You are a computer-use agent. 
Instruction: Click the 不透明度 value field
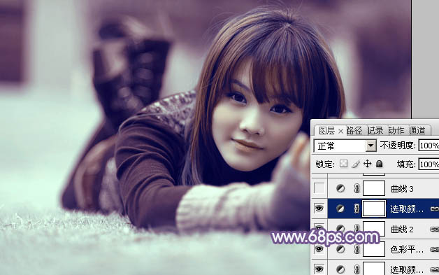(x=429, y=146)
